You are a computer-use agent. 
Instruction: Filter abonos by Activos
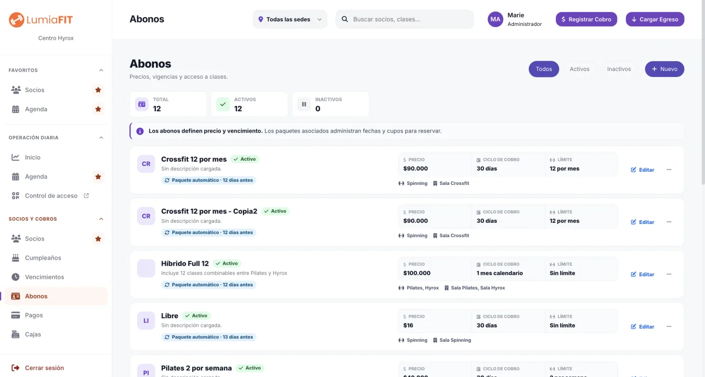point(579,69)
